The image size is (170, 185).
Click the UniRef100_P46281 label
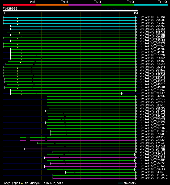(x=152, y=87)
